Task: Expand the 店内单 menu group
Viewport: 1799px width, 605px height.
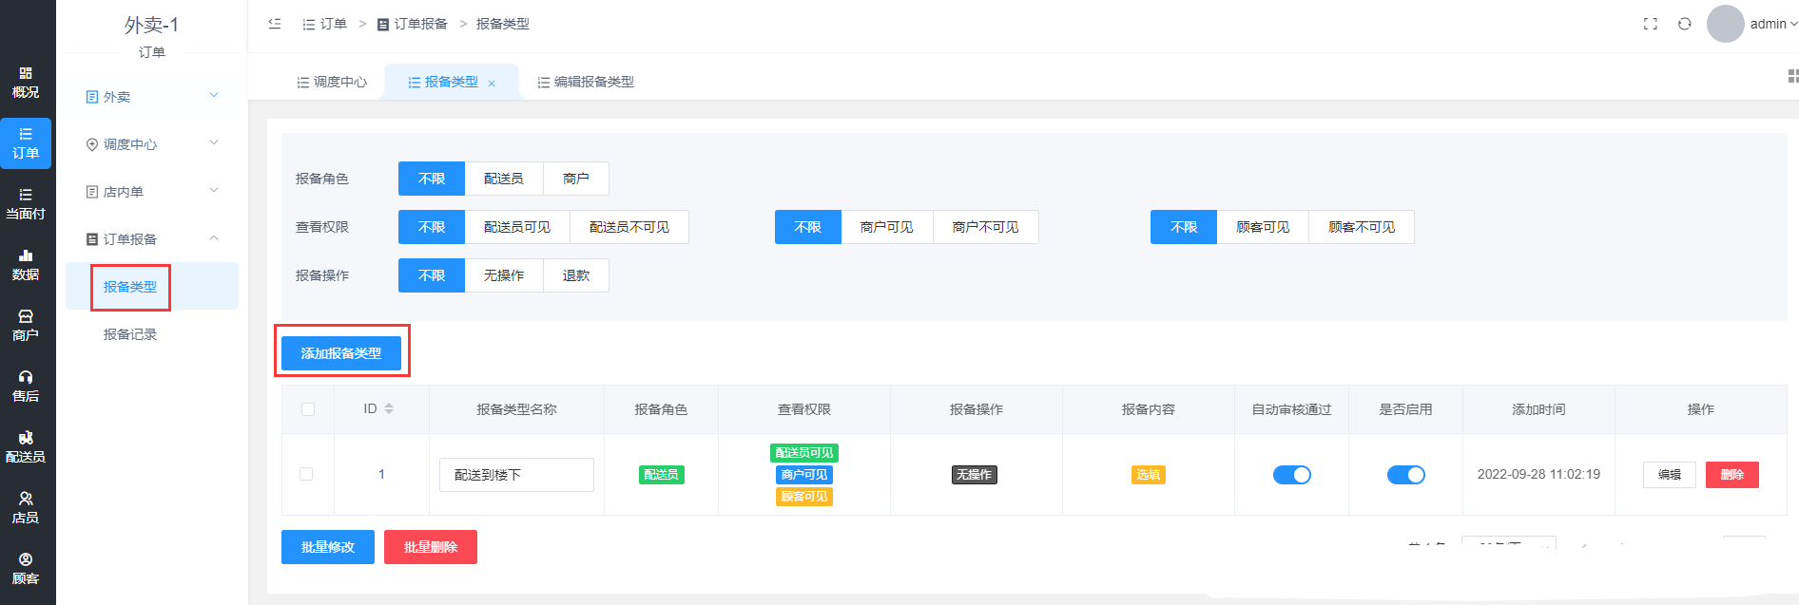Action: tap(152, 191)
